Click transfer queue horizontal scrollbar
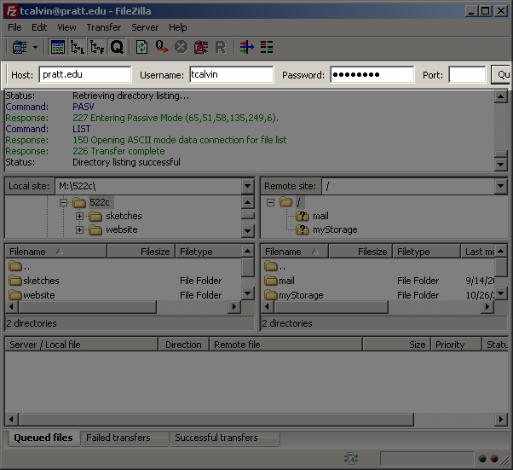The image size is (513, 470). point(216,419)
